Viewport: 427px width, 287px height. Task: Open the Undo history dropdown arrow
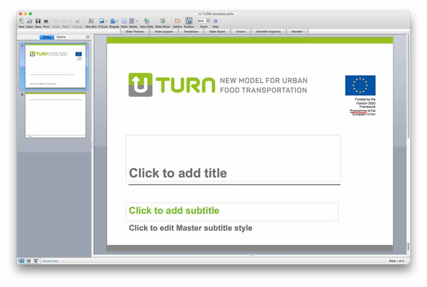tap(60, 21)
